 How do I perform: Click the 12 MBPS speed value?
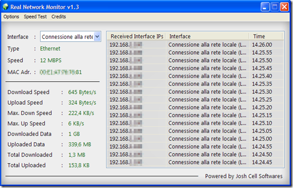pyautogui.click(x=50, y=60)
